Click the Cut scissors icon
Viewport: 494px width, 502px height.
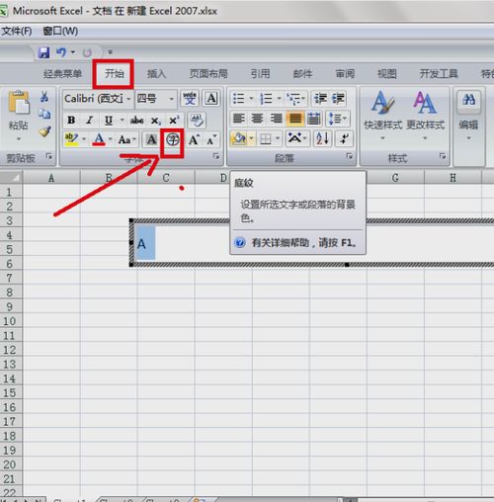click(x=44, y=97)
